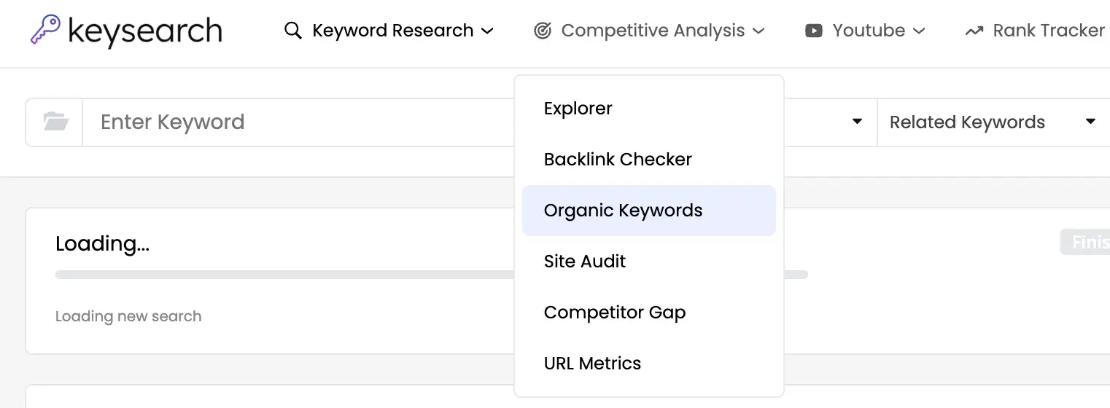
Task: Open the dropdown arrow left of Related Keywords
Action: pyautogui.click(x=858, y=122)
